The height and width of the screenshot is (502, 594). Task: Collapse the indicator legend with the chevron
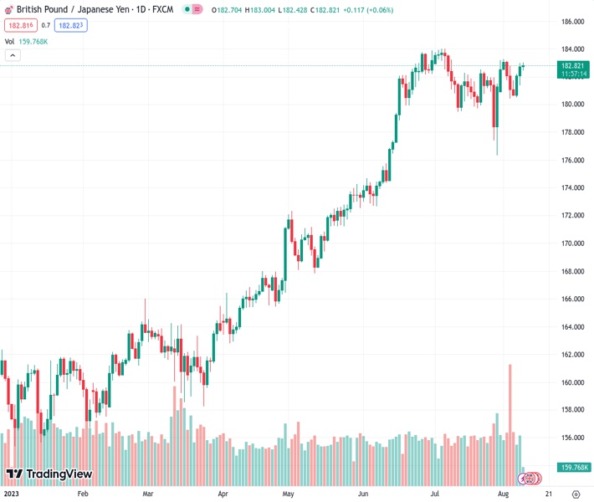[13, 55]
